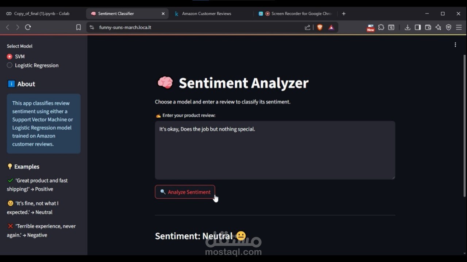Bookmark this page with bookmark icon
This screenshot has height=262, width=467.
78,27
